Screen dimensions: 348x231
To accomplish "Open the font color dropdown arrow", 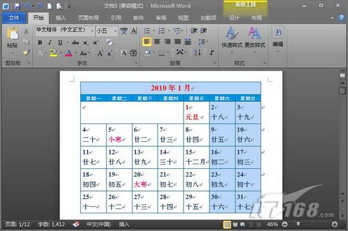I will coord(76,53).
